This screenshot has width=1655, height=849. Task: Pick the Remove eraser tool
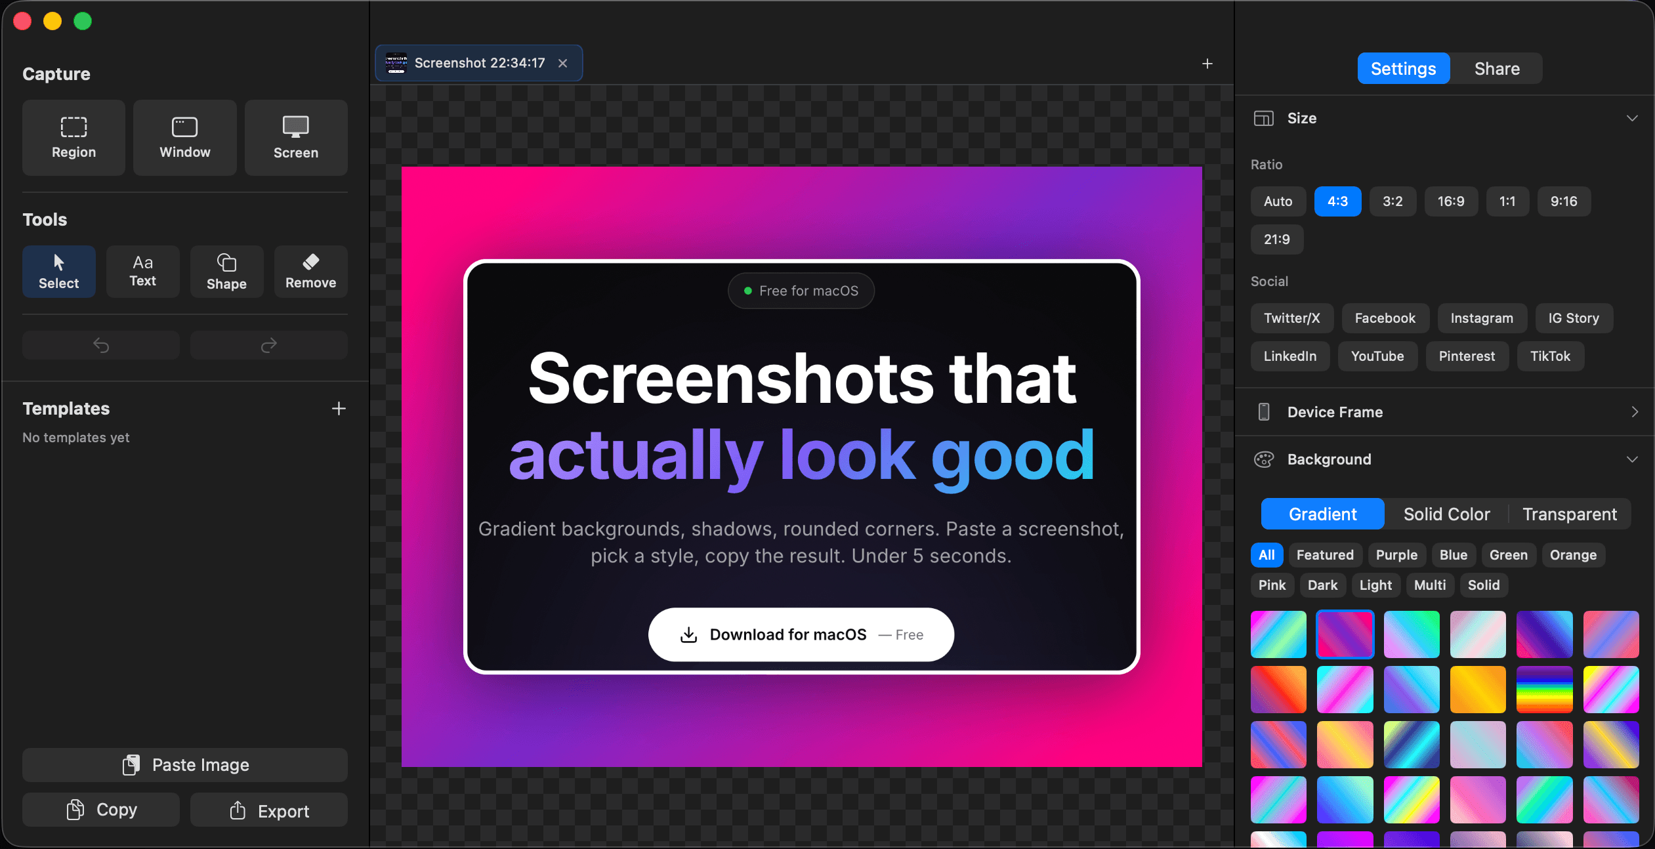[x=310, y=271]
